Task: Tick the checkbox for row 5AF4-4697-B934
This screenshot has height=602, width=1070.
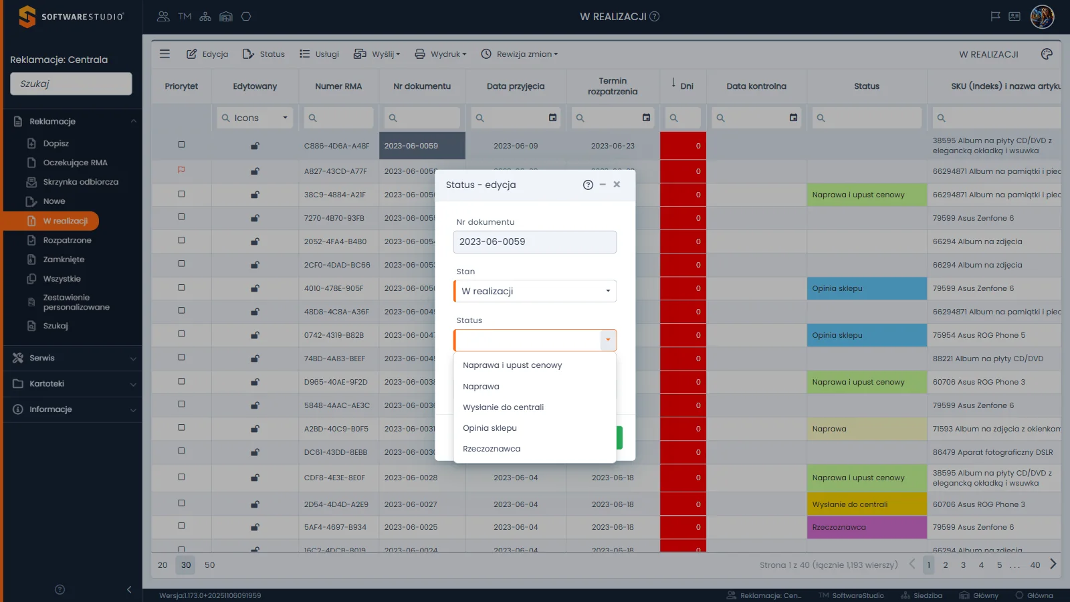Action: pos(181,526)
